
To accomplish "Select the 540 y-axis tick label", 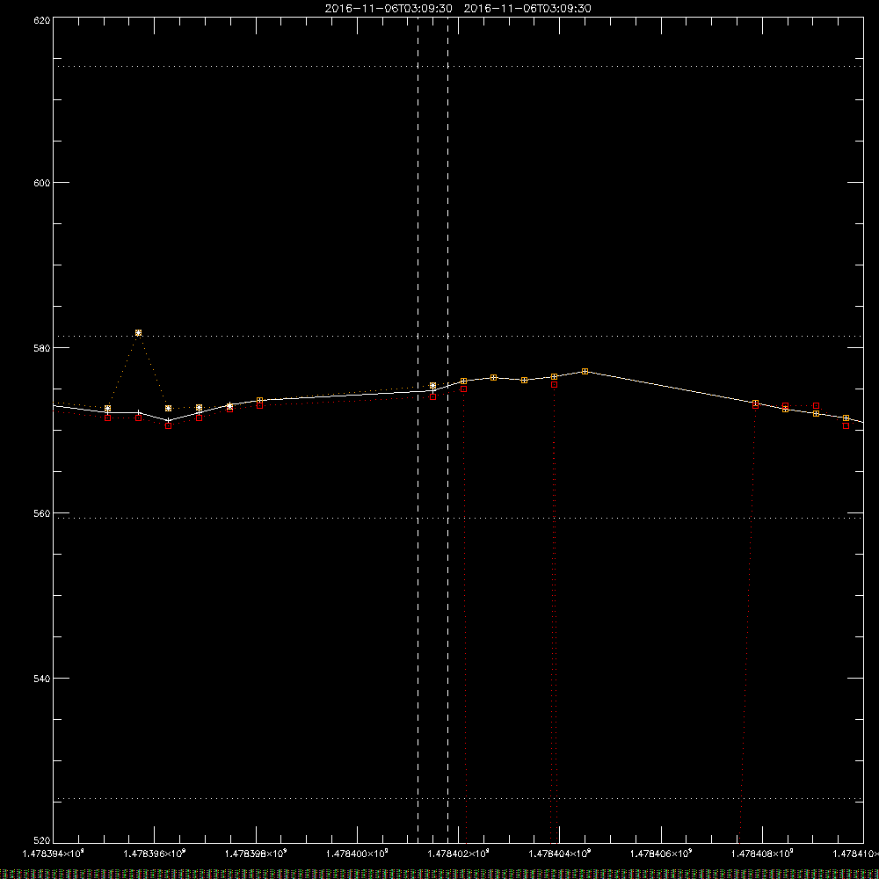I will tap(42, 679).
